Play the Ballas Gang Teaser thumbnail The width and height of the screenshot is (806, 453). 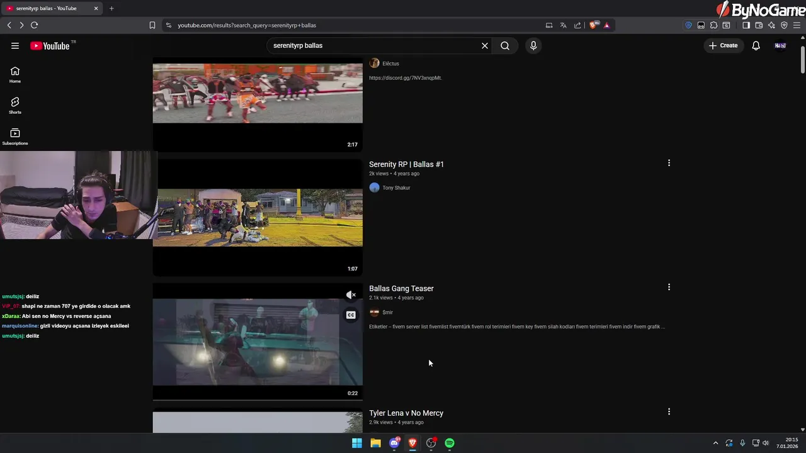[x=258, y=342]
